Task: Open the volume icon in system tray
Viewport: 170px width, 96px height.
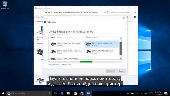Action: point(141,93)
